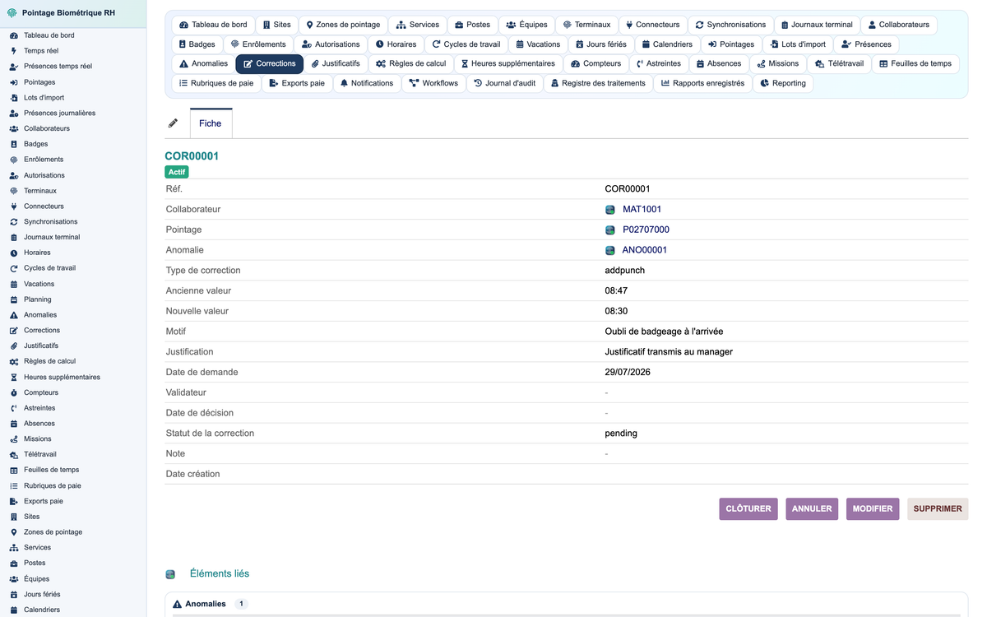Click the MODIFIER button
Image resolution: width=987 pixels, height=617 pixels.
coord(873,509)
